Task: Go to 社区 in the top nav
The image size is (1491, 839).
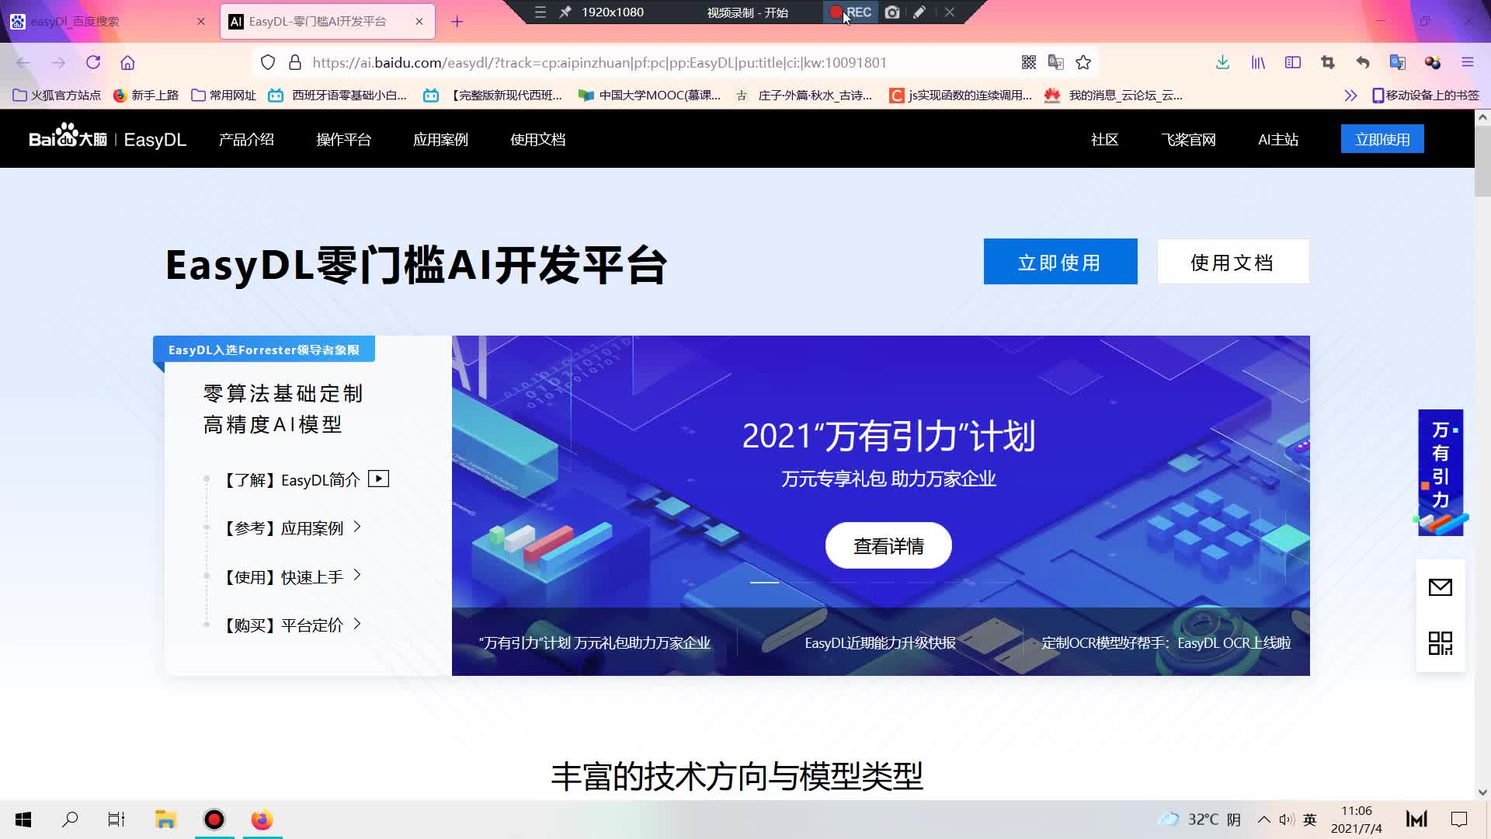Action: point(1104,140)
